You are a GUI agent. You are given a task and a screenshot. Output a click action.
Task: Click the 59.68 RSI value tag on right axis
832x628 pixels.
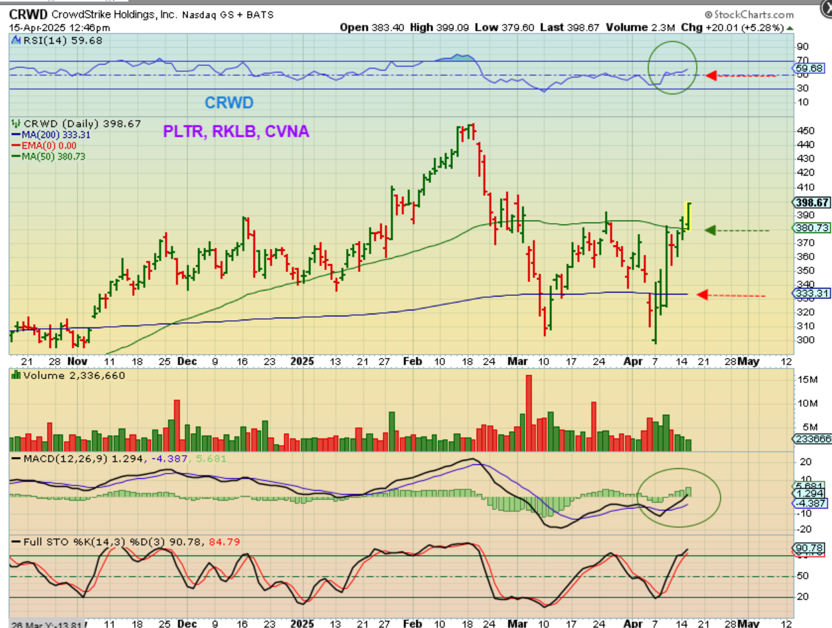click(x=808, y=68)
